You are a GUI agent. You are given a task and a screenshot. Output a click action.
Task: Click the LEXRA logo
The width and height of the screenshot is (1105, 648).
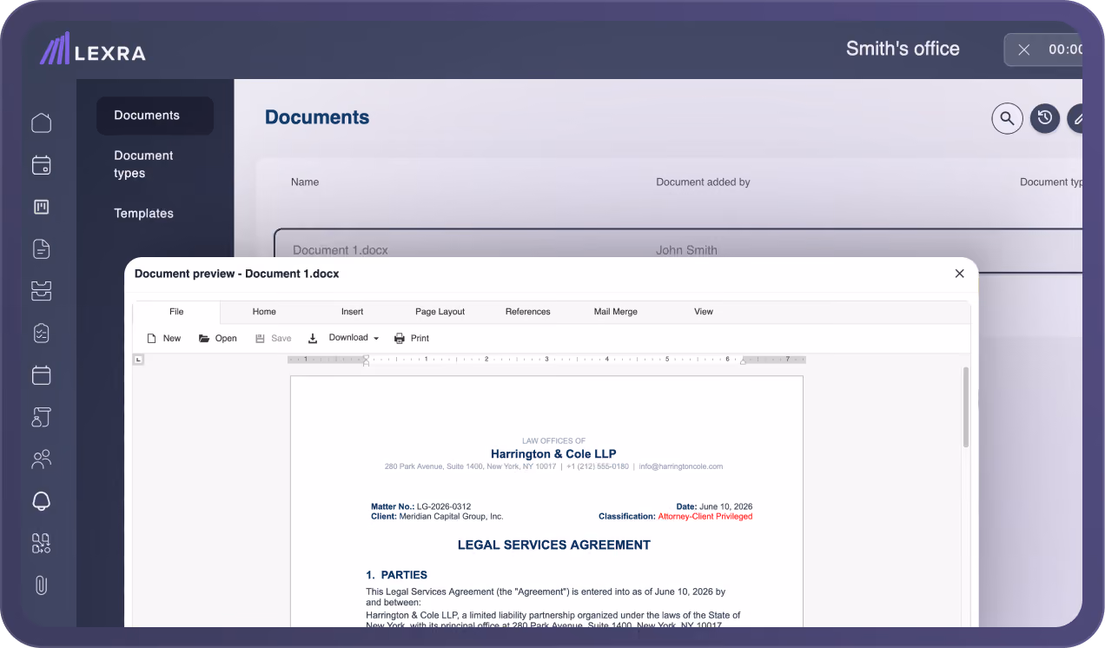[93, 50]
